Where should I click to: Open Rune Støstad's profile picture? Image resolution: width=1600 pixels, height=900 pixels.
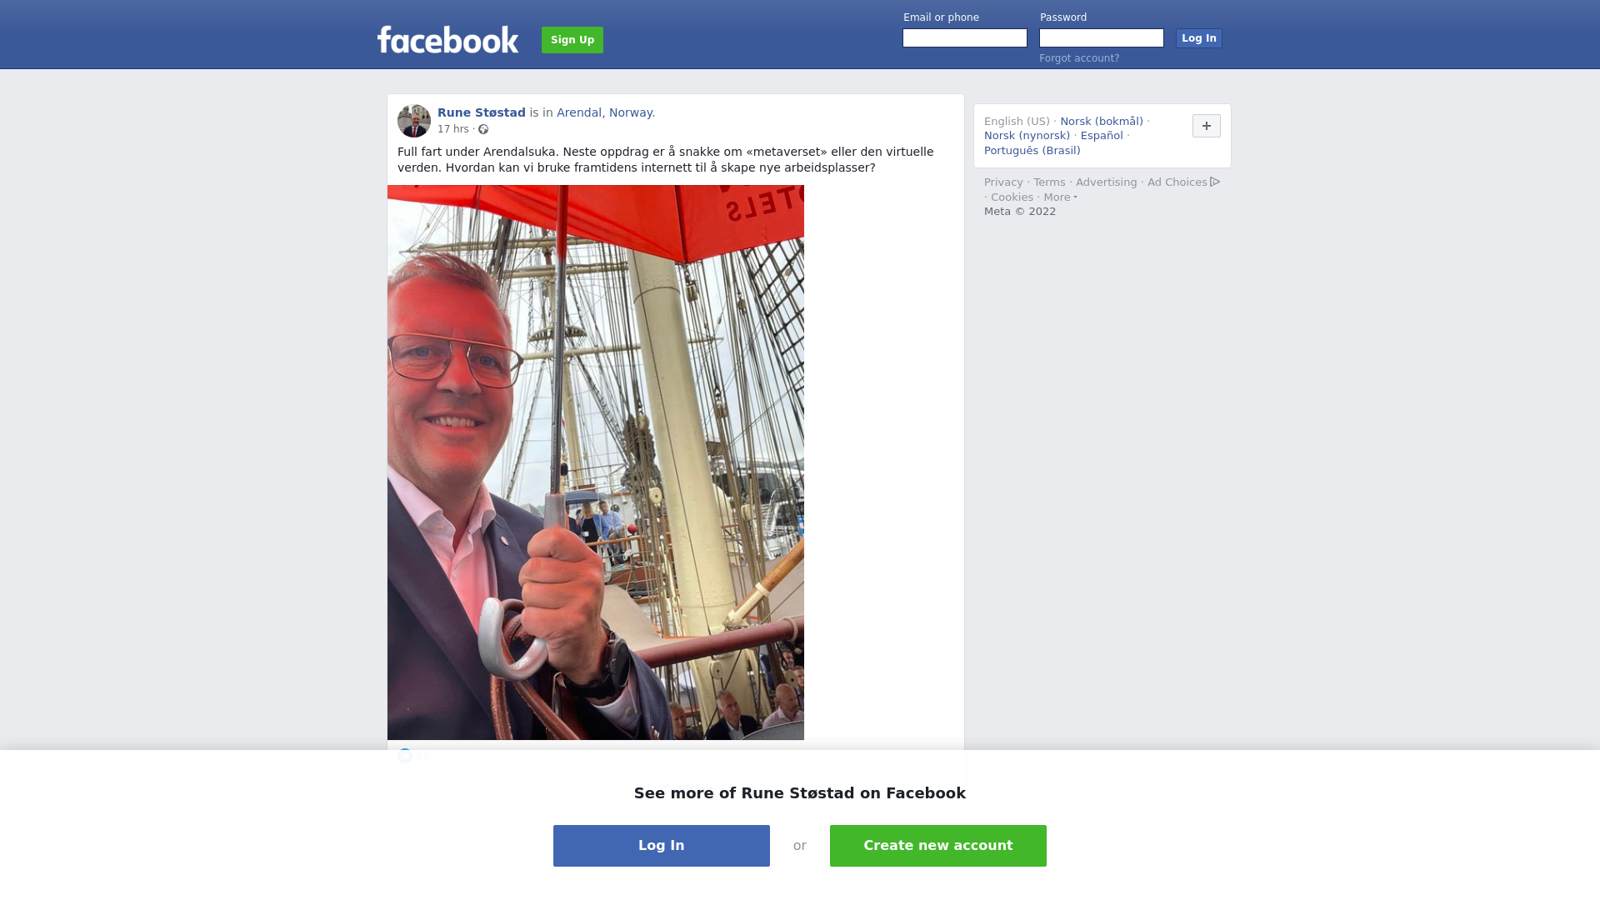click(414, 121)
